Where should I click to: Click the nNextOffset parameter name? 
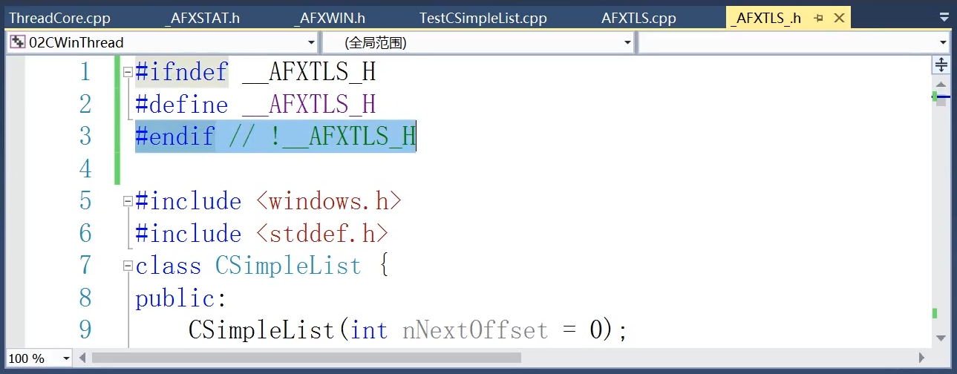pyautogui.click(x=475, y=330)
